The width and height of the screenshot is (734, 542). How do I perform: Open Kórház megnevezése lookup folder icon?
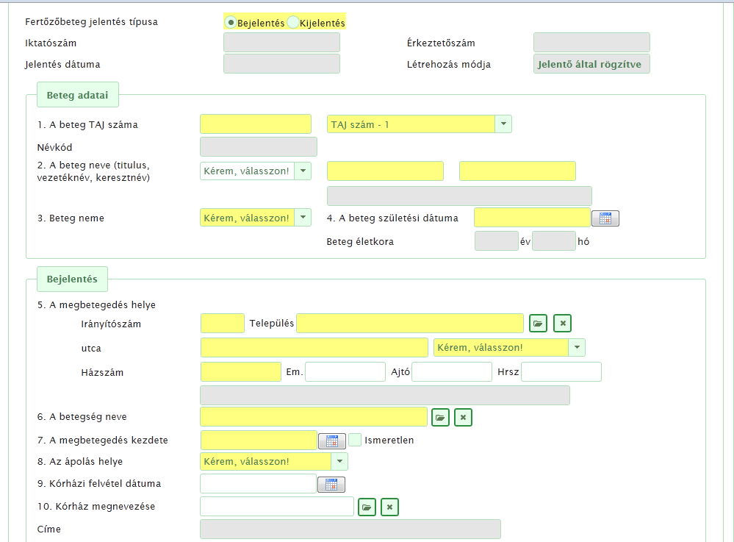367,507
